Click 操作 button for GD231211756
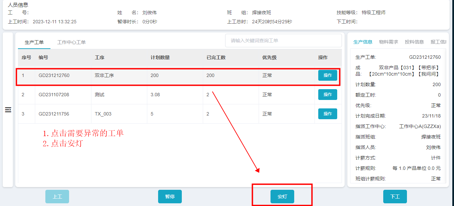Viewport: 454px width, 206px height. pyautogui.click(x=327, y=114)
